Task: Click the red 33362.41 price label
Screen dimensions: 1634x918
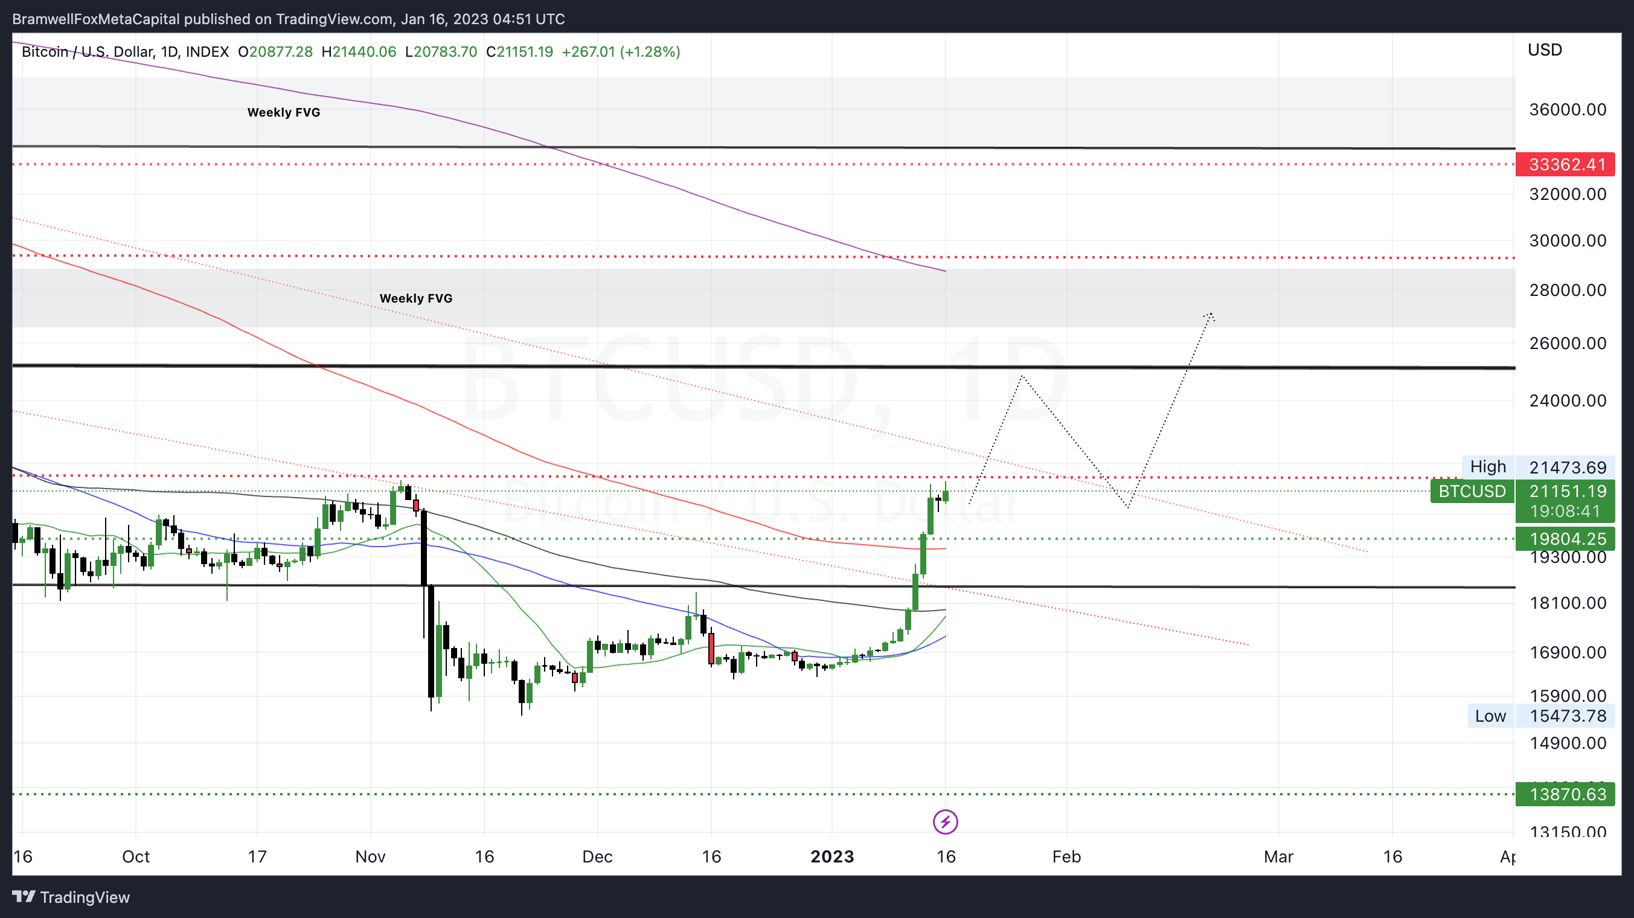Action: tap(1565, 165)
